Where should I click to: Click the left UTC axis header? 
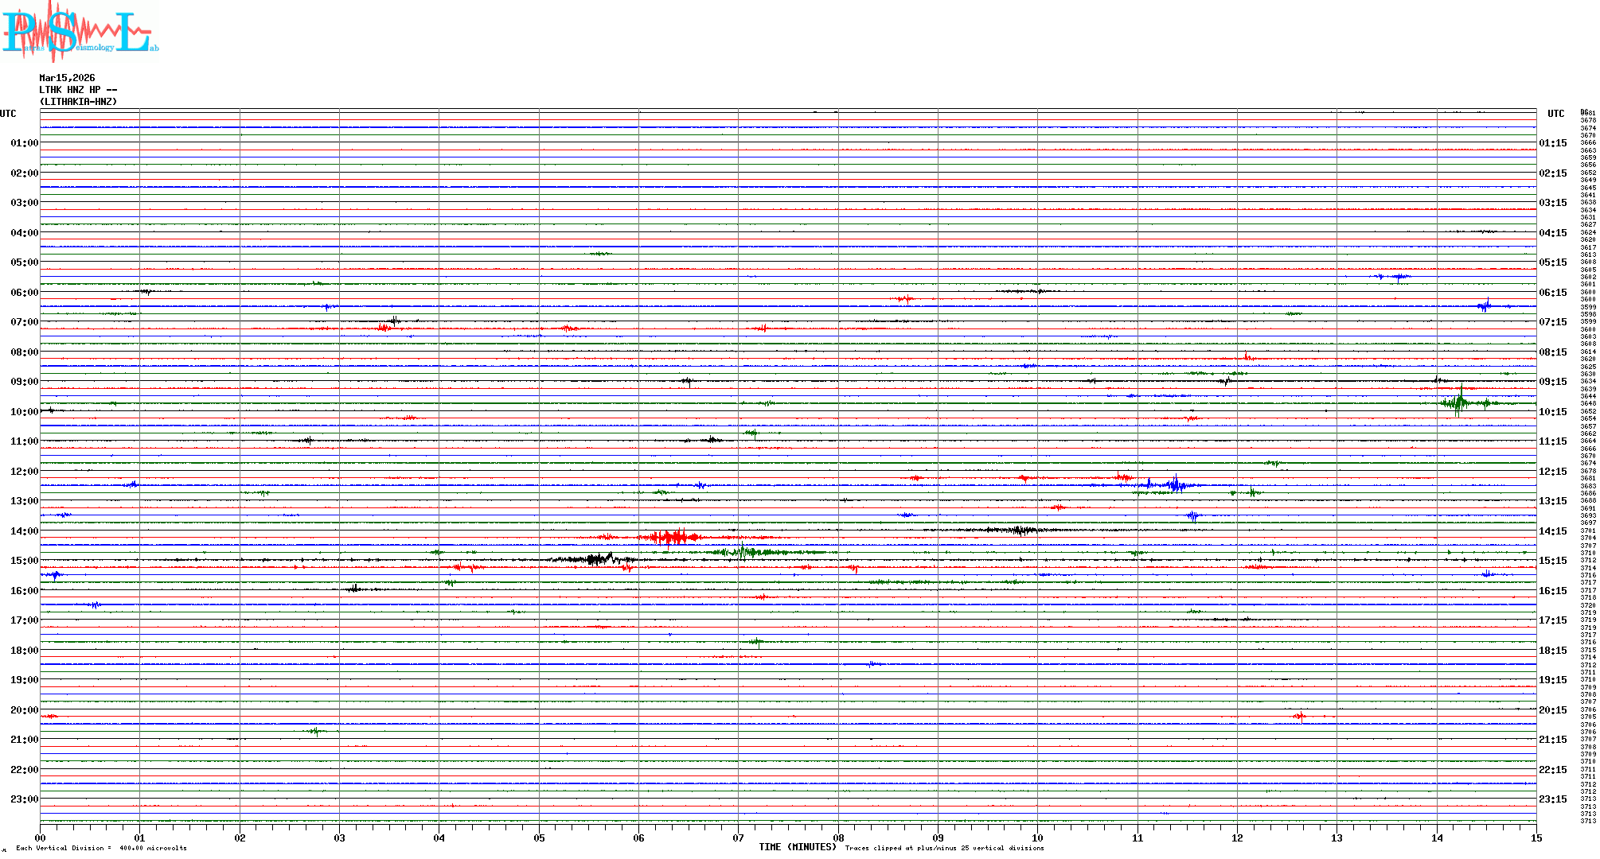pos(8,114)
